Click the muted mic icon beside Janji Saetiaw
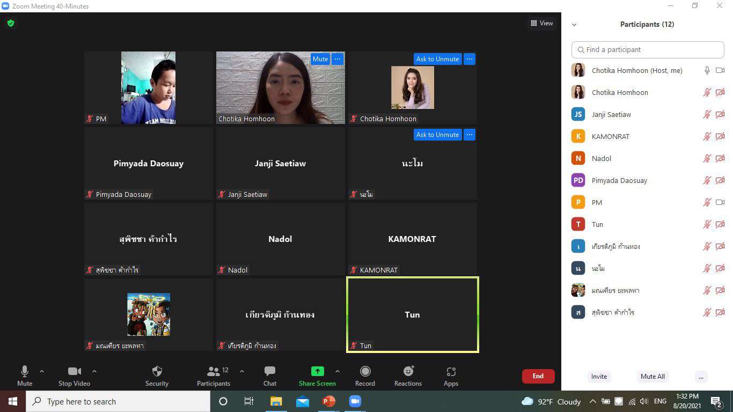 [707, 114]
